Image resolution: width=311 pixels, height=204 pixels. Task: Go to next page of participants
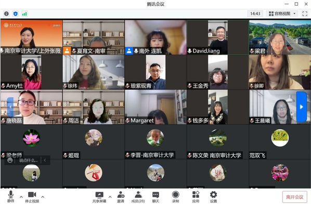[x=302, y=107]
